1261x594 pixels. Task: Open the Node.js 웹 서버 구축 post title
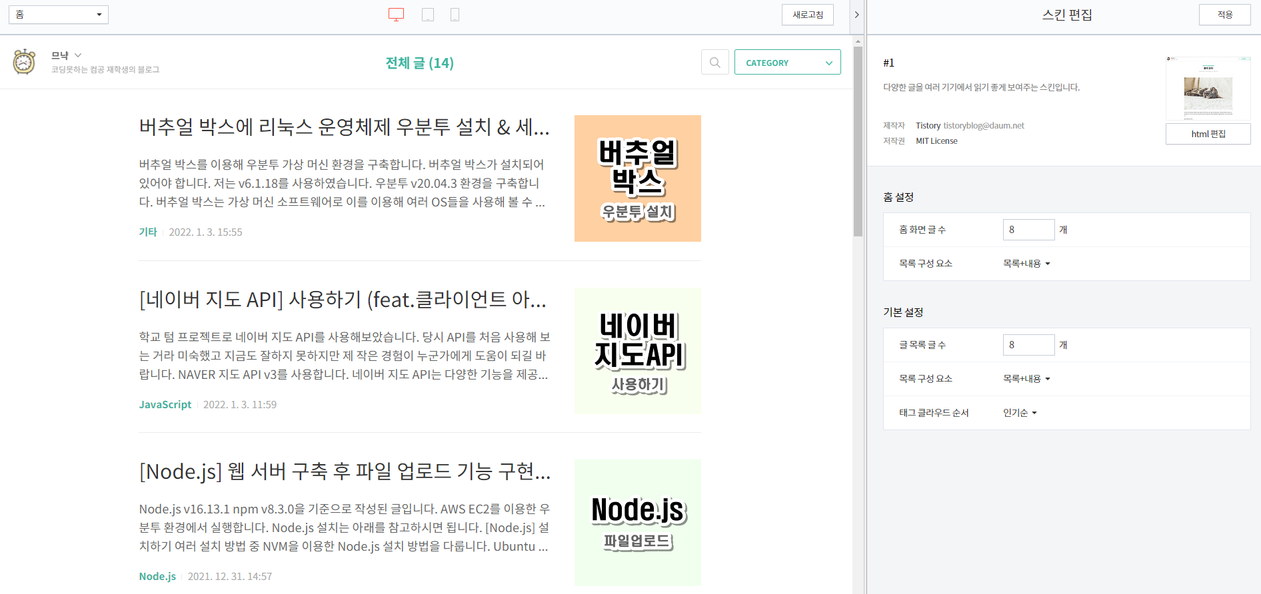point(345,471)
